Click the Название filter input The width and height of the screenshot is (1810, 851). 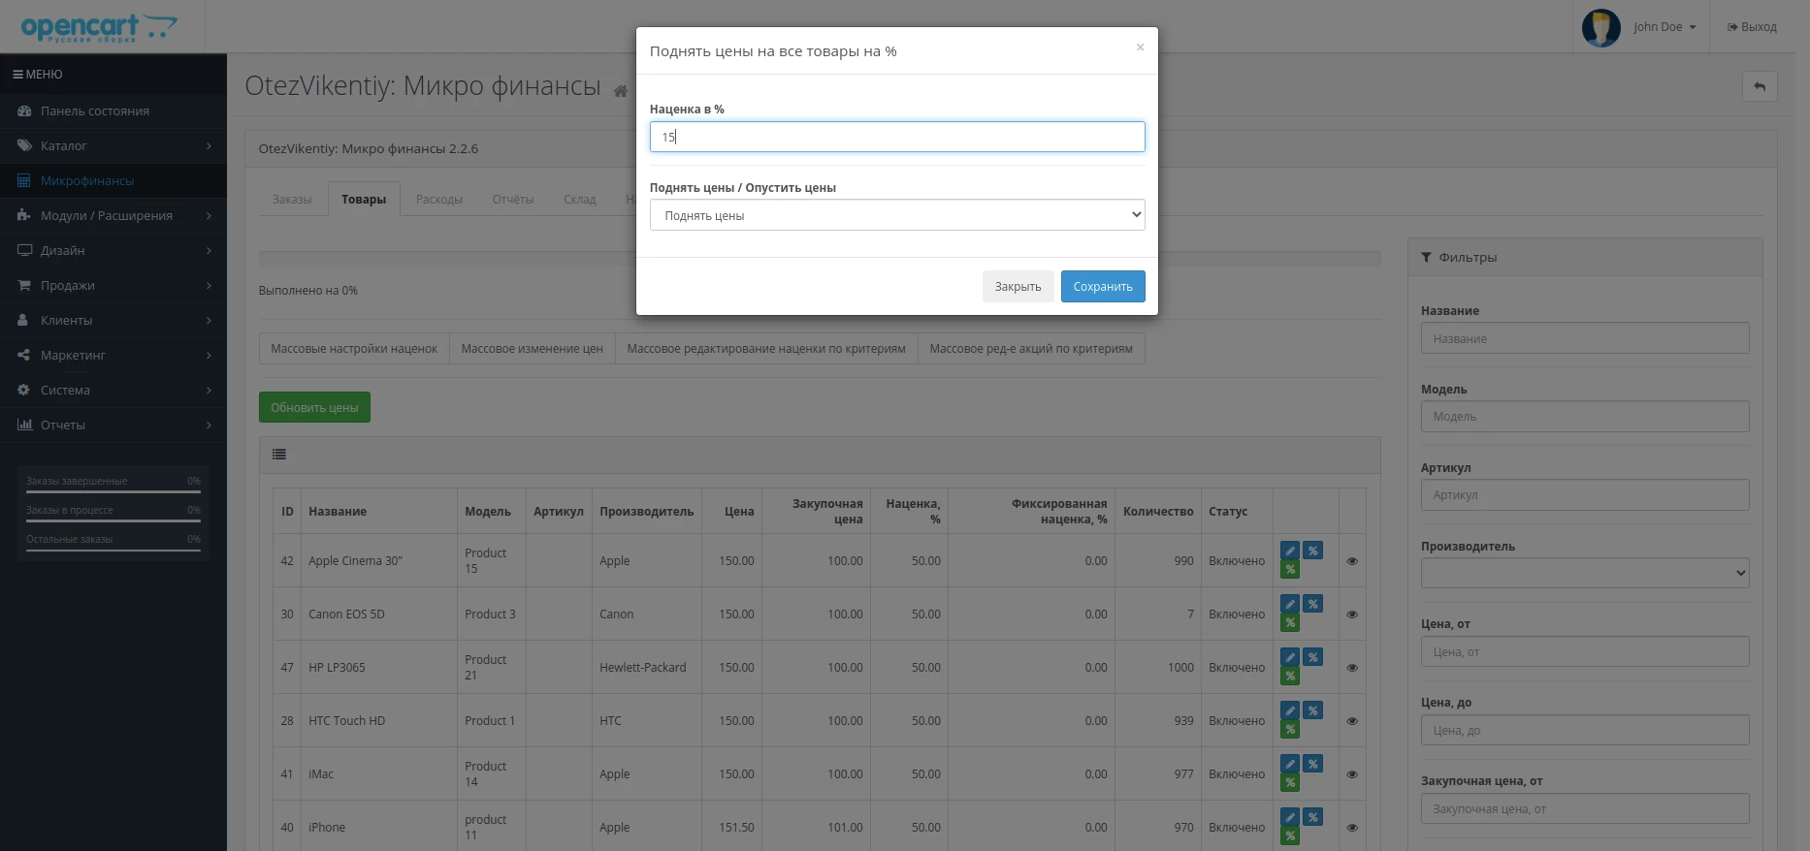coord(1585,338)
